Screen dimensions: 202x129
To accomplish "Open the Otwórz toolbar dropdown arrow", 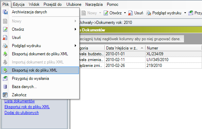I will pos(125,13).
